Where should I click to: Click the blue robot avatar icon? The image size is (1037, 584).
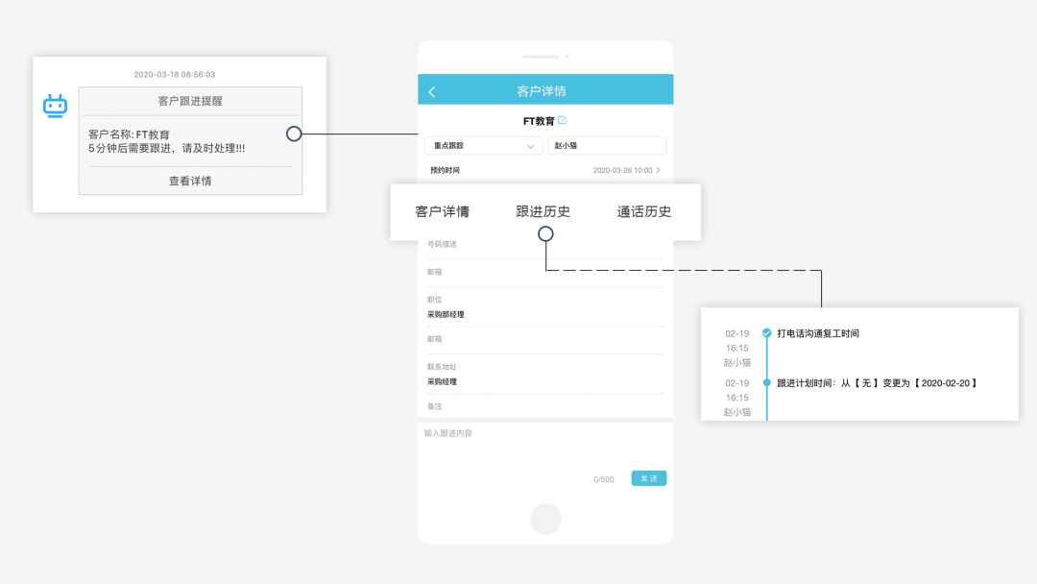55,106
